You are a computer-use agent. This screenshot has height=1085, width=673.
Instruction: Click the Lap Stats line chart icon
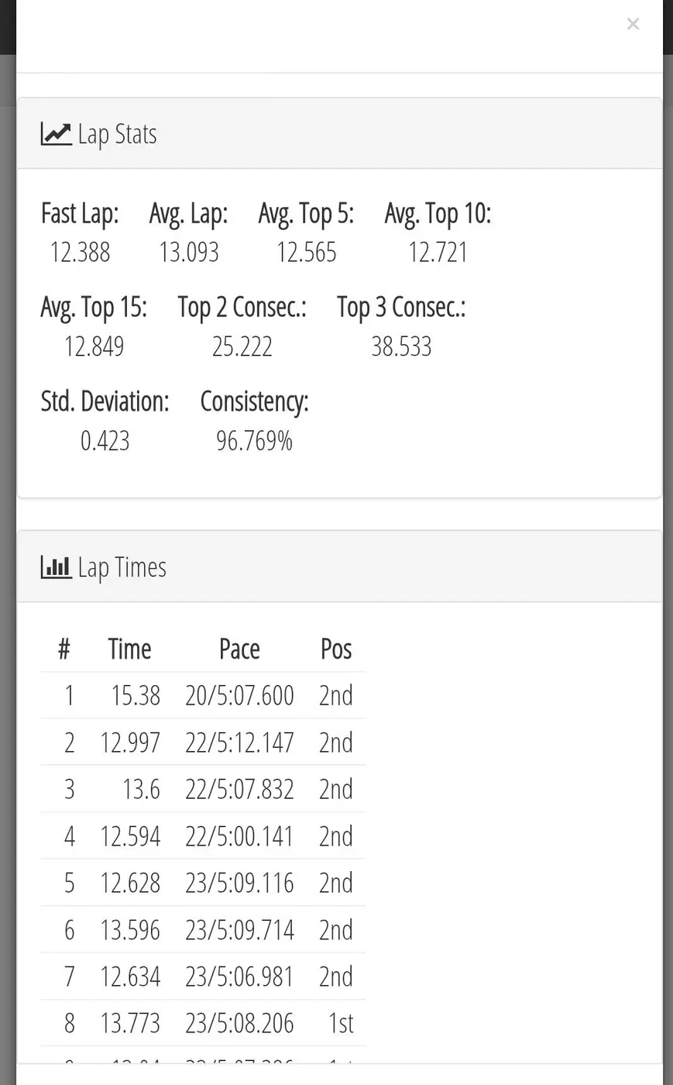pos(56,135)
